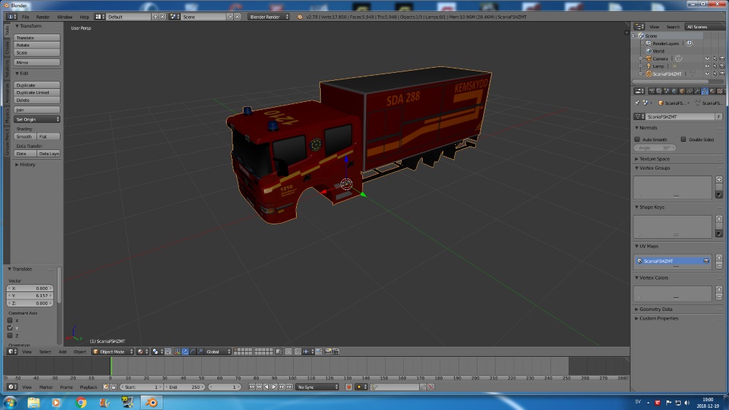This screenshot has height=410, width=729.
Task: Click the OpenGL render image icon
Action: pos(329,352)
